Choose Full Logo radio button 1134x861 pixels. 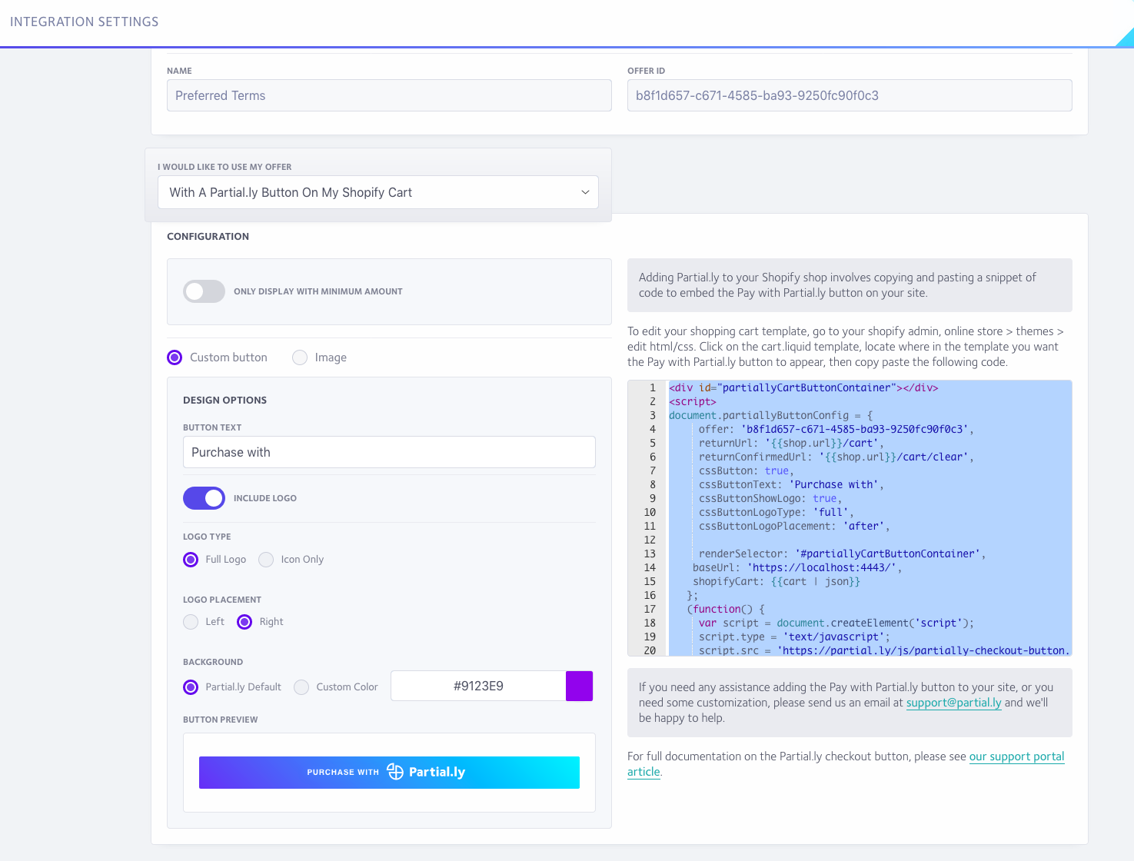(x=191, y=560)
